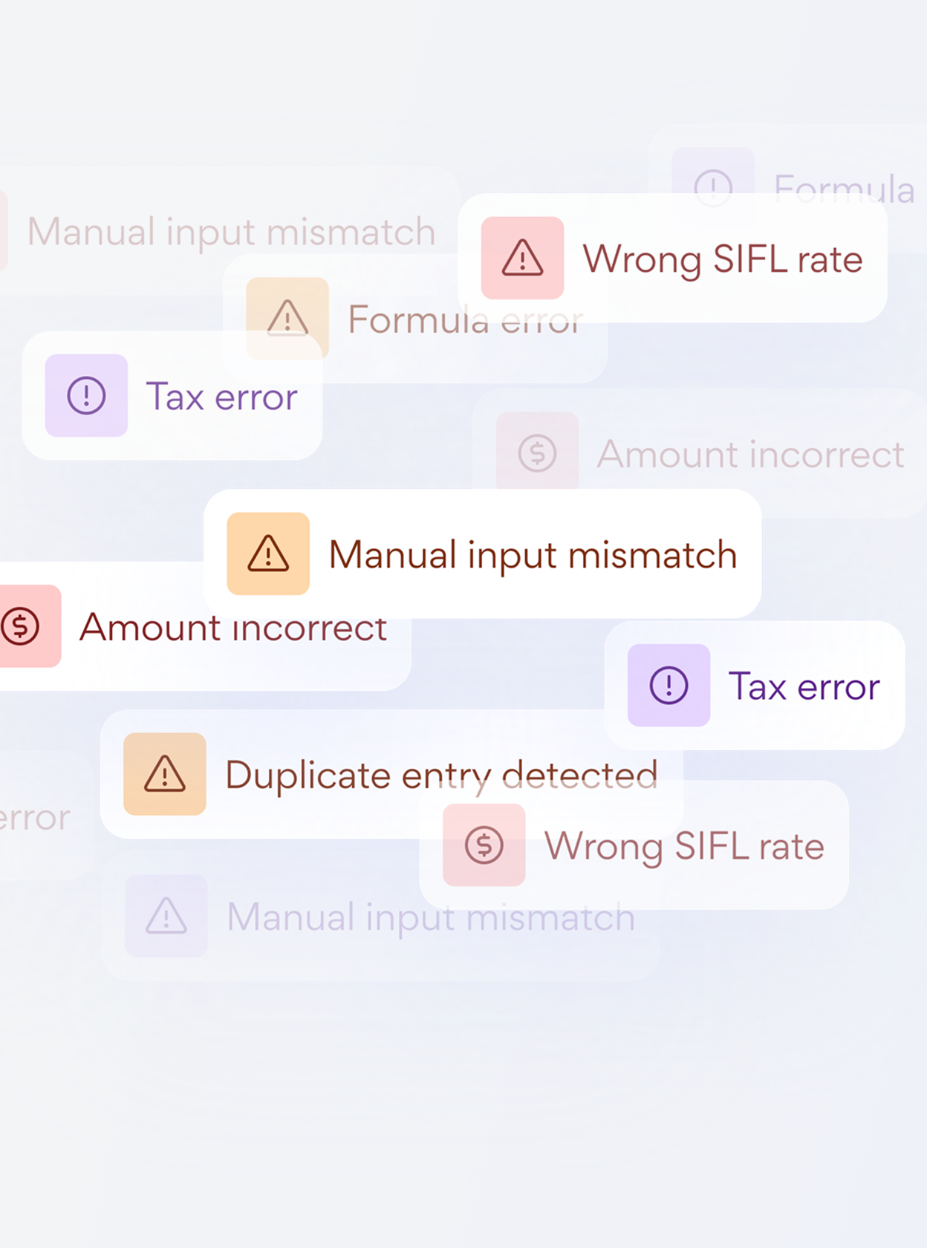Select the faded Formula error label
The width and height of the screenshot is (927, 1248).
click(x=465, y=320)
